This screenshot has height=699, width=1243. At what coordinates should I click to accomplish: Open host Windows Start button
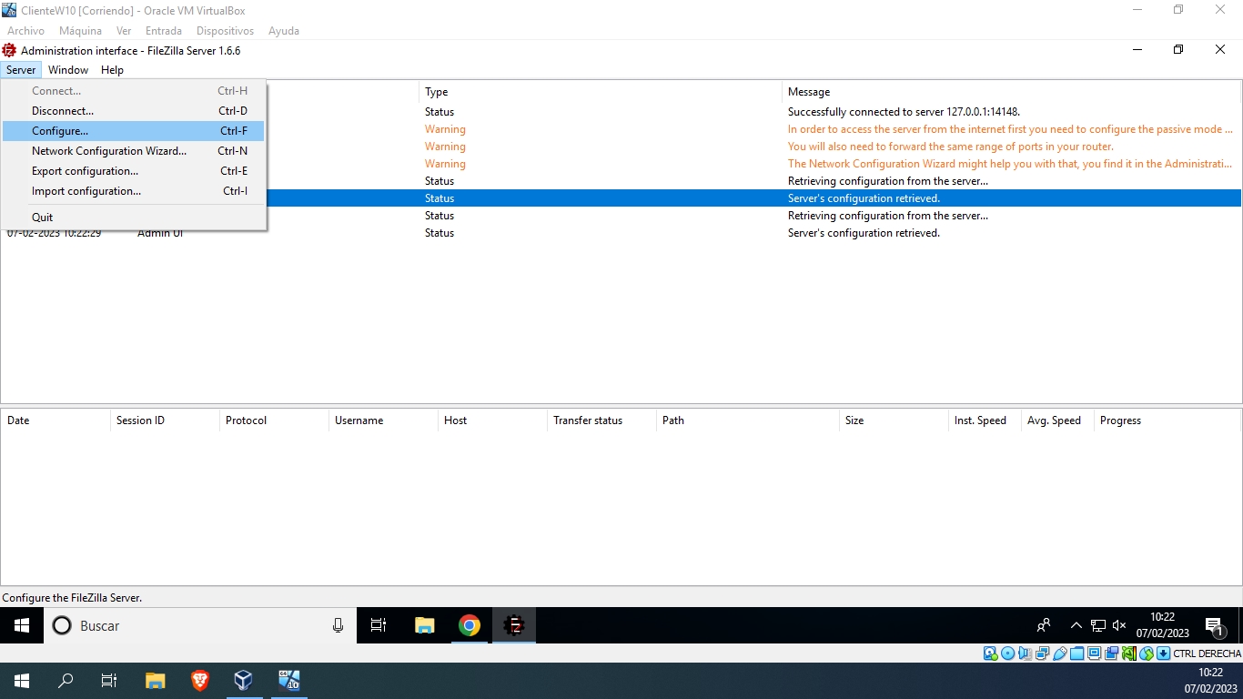[x=22, y=680]
